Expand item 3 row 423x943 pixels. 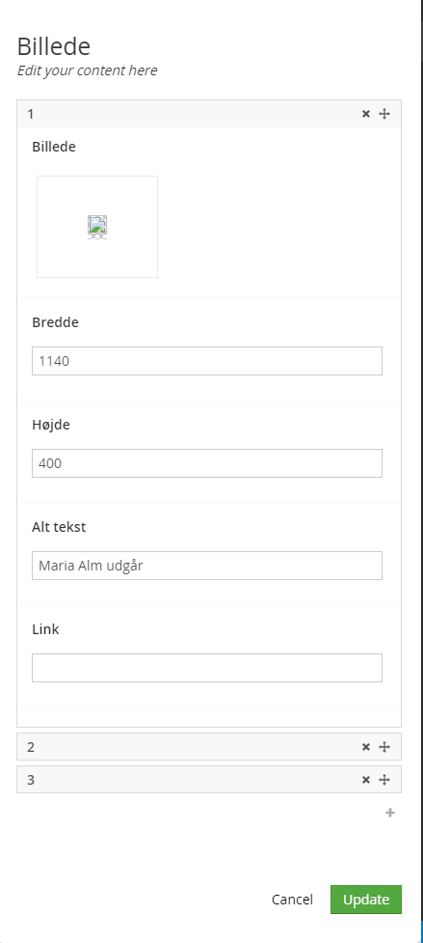click(x=209, y=780)
